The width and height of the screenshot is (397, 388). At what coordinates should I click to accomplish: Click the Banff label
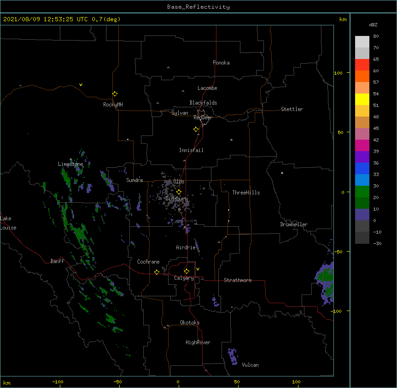pos(57,261)
